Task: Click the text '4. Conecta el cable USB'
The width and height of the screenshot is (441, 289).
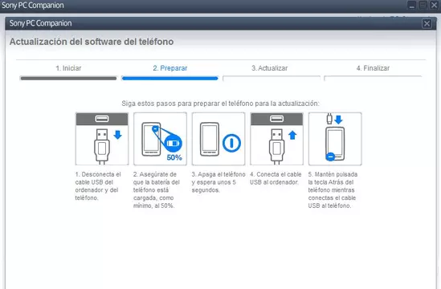Action: 276,178
